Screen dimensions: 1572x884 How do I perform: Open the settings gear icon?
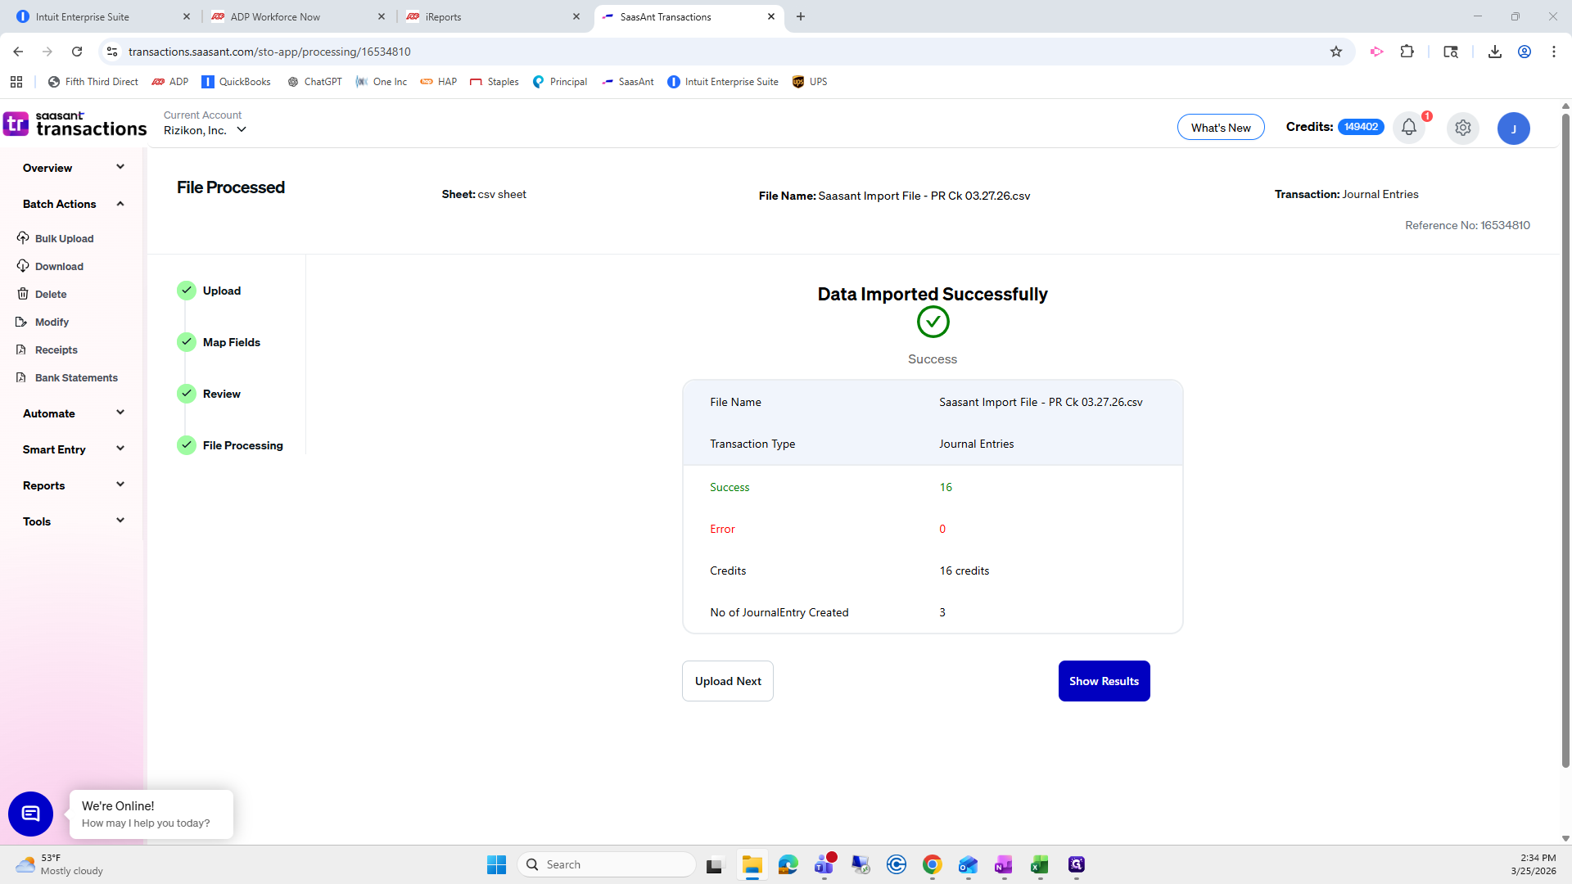[1462, 128]
